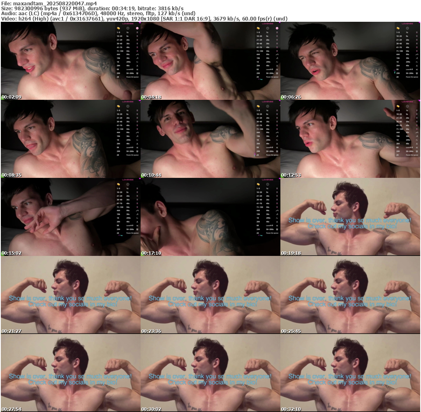421x412 pixels.
Task: View the frame labeled 00:30:02
Action: (210, 373)
